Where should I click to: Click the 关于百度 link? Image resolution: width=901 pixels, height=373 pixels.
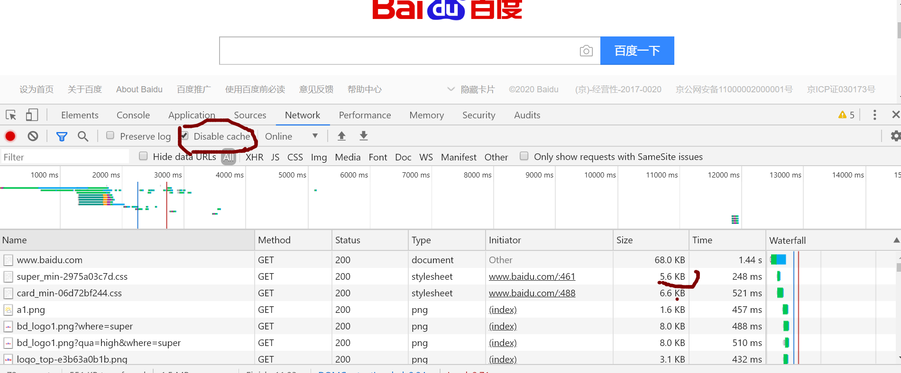pyautogui.click(x=85, y=89)
